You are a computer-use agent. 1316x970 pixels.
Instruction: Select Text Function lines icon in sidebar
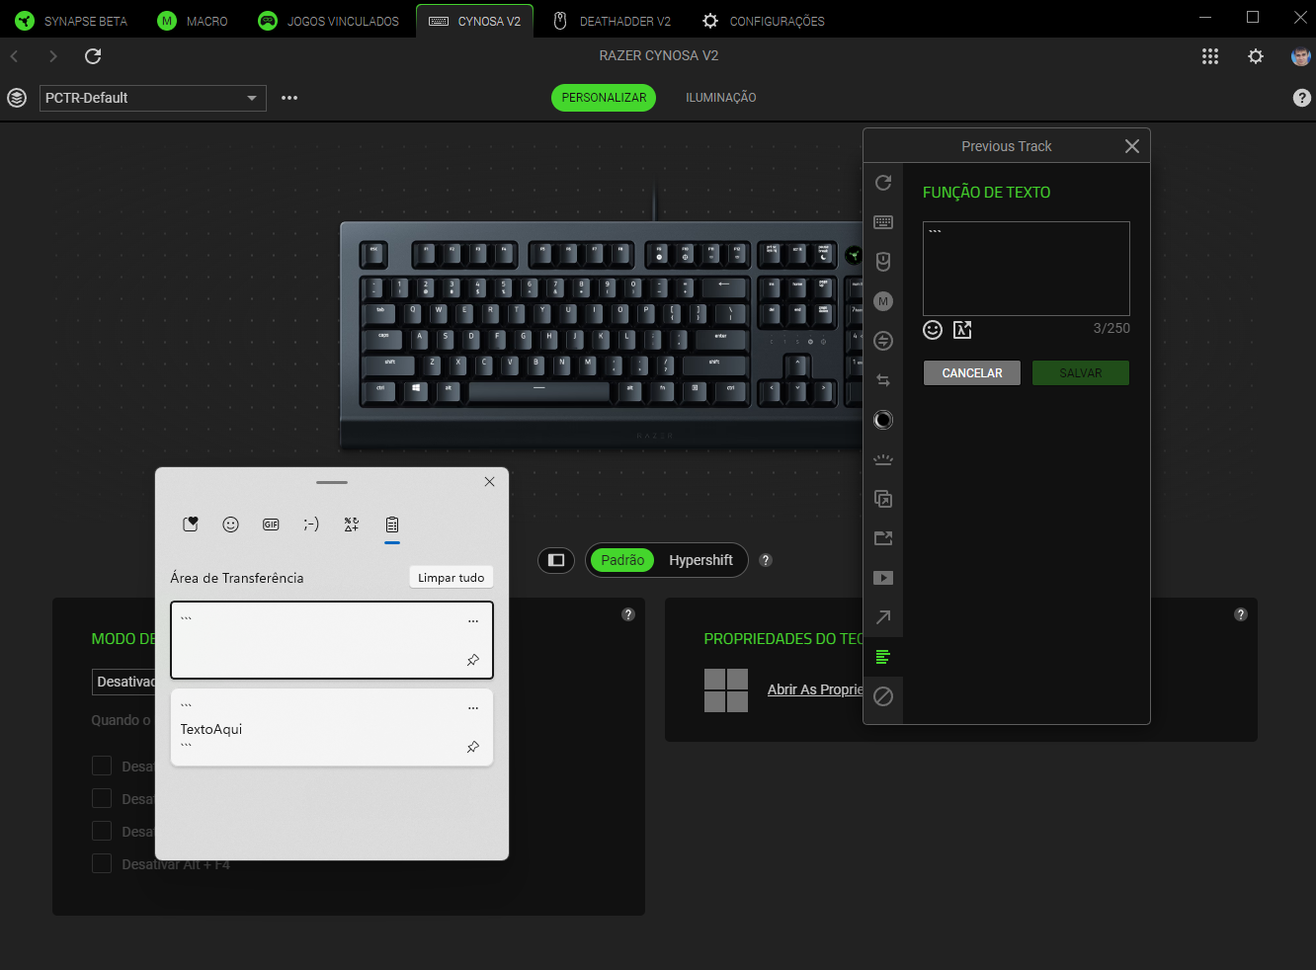coord(883,657)
